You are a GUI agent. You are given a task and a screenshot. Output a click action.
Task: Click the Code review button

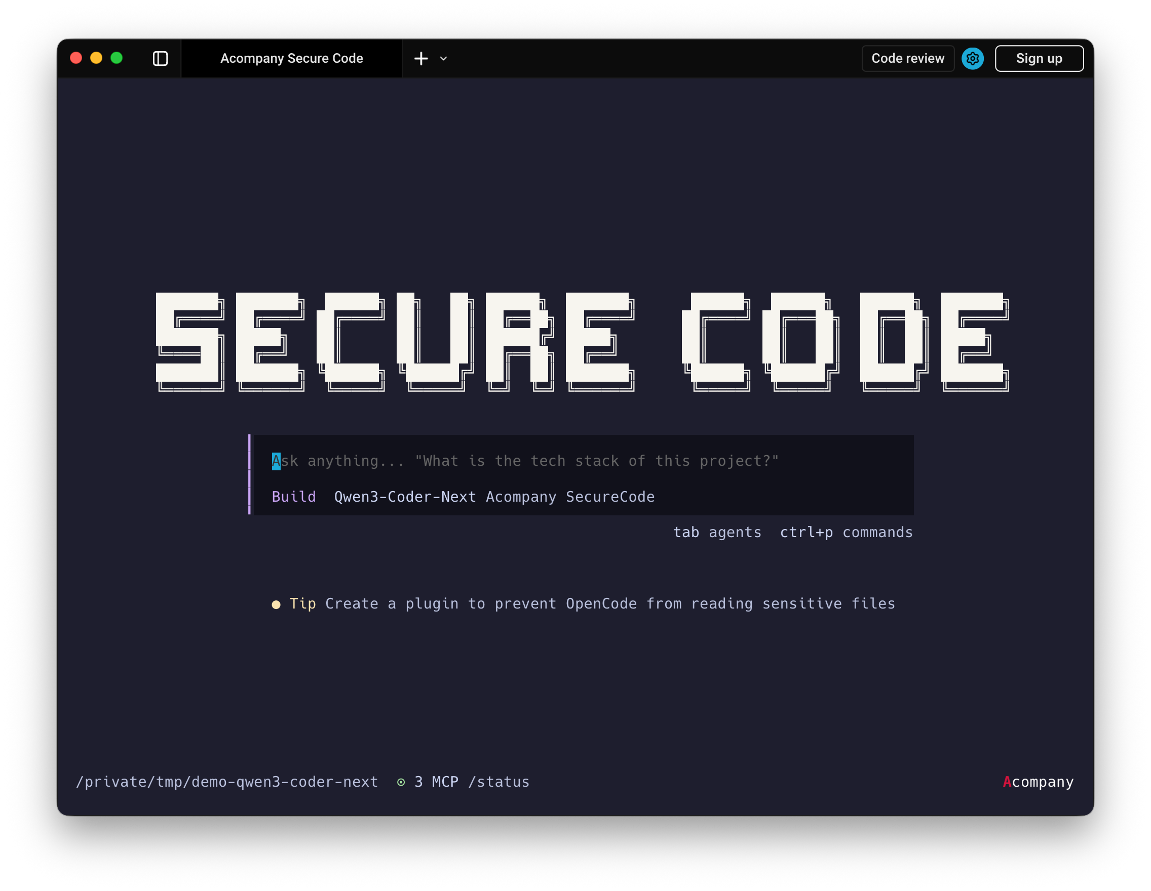907,58
